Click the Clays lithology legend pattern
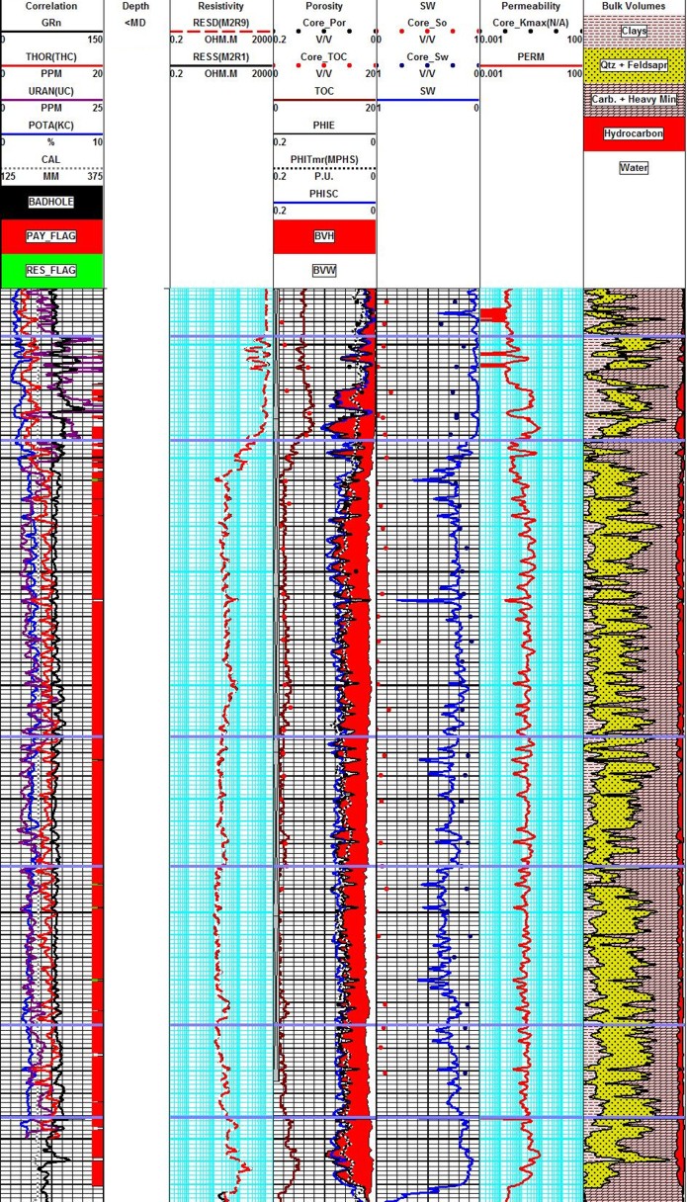This screenshot has height=1202, width=687. click(x=634, y=31)
